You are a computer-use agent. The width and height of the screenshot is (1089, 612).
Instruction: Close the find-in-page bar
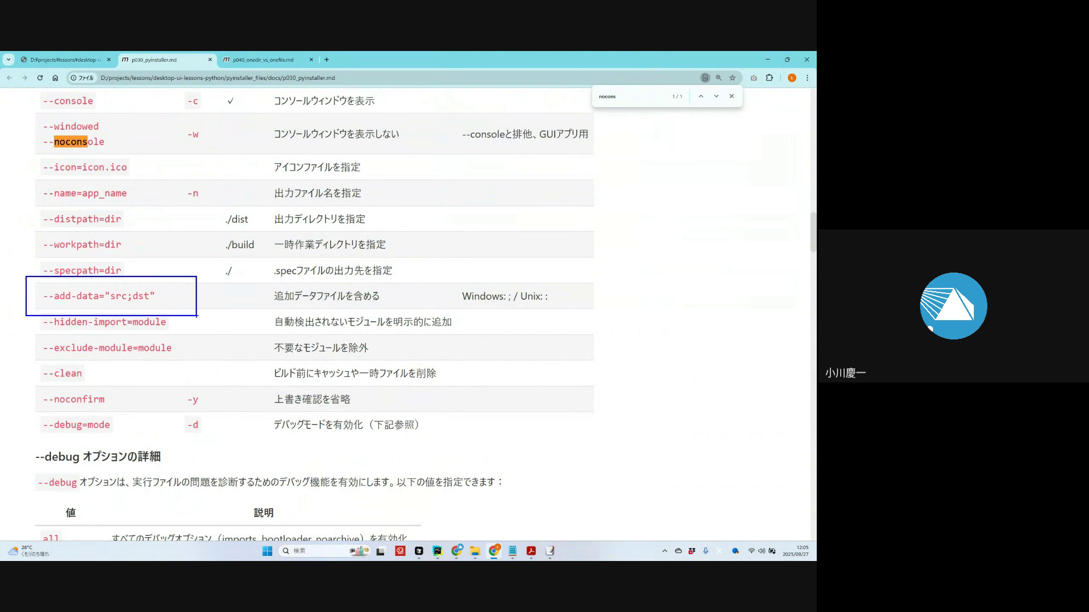(732, 96)
